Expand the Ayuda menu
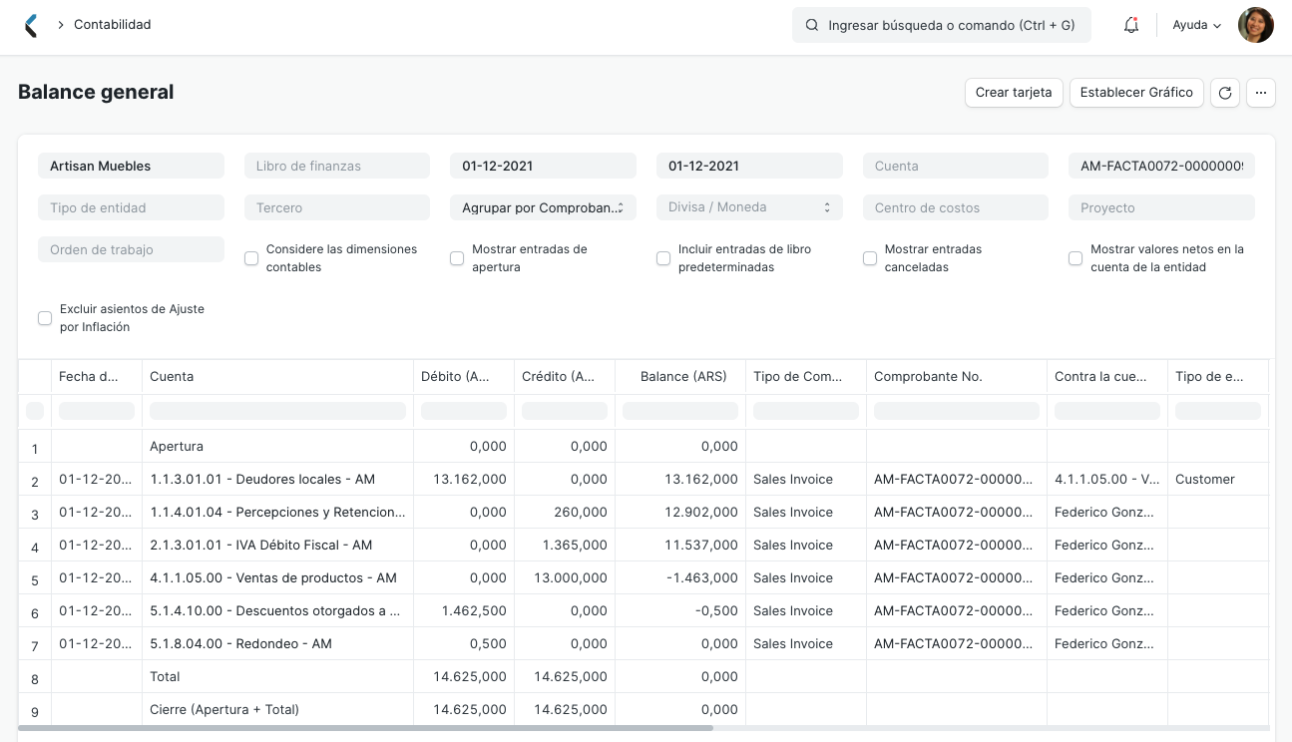 pos(1194,24)
